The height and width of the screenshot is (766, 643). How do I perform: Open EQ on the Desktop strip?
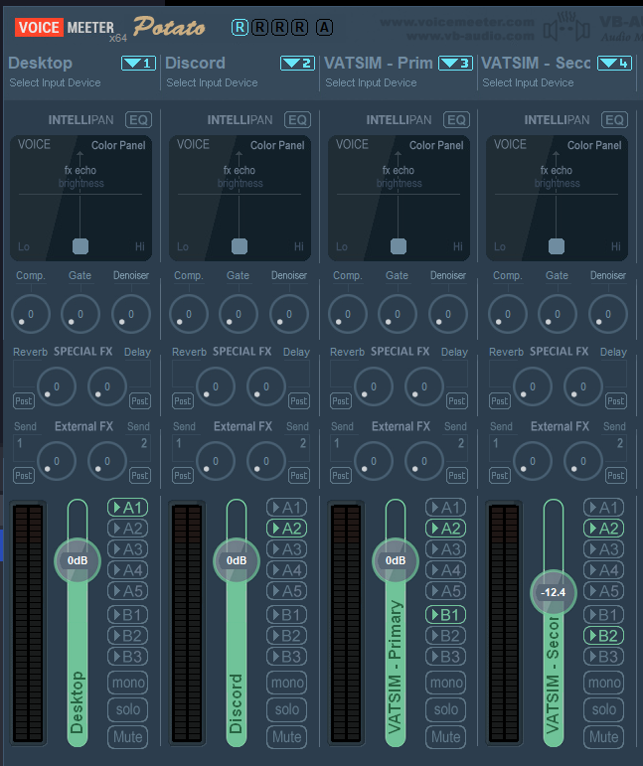pos(138,120)
